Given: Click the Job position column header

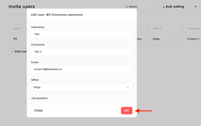Looking at the screenshot, I should pyautogui.click(x=193, y=28).
